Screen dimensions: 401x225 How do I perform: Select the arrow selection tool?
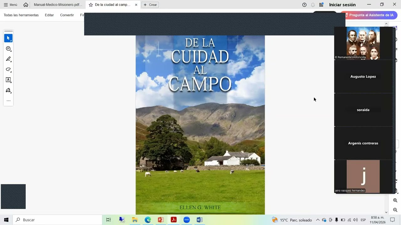tap(8, 38)
